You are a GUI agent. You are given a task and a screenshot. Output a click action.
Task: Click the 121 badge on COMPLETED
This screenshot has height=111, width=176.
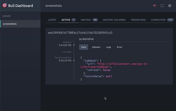click(170, 20)
